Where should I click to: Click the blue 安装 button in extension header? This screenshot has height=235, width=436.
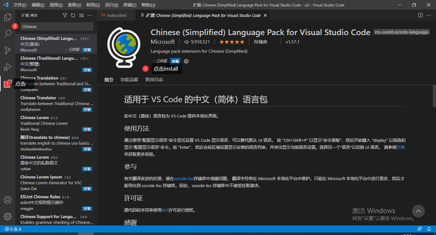[x=175, y=61]
